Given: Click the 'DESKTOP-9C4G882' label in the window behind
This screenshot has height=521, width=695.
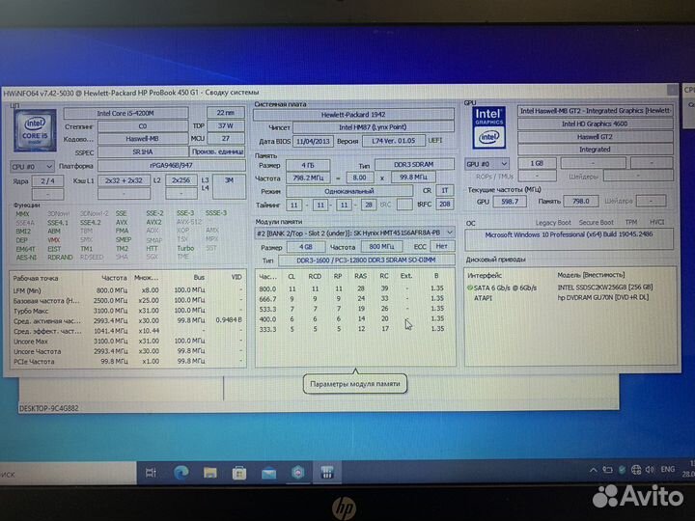Looking at the screenshot, I should click(49, 408).
